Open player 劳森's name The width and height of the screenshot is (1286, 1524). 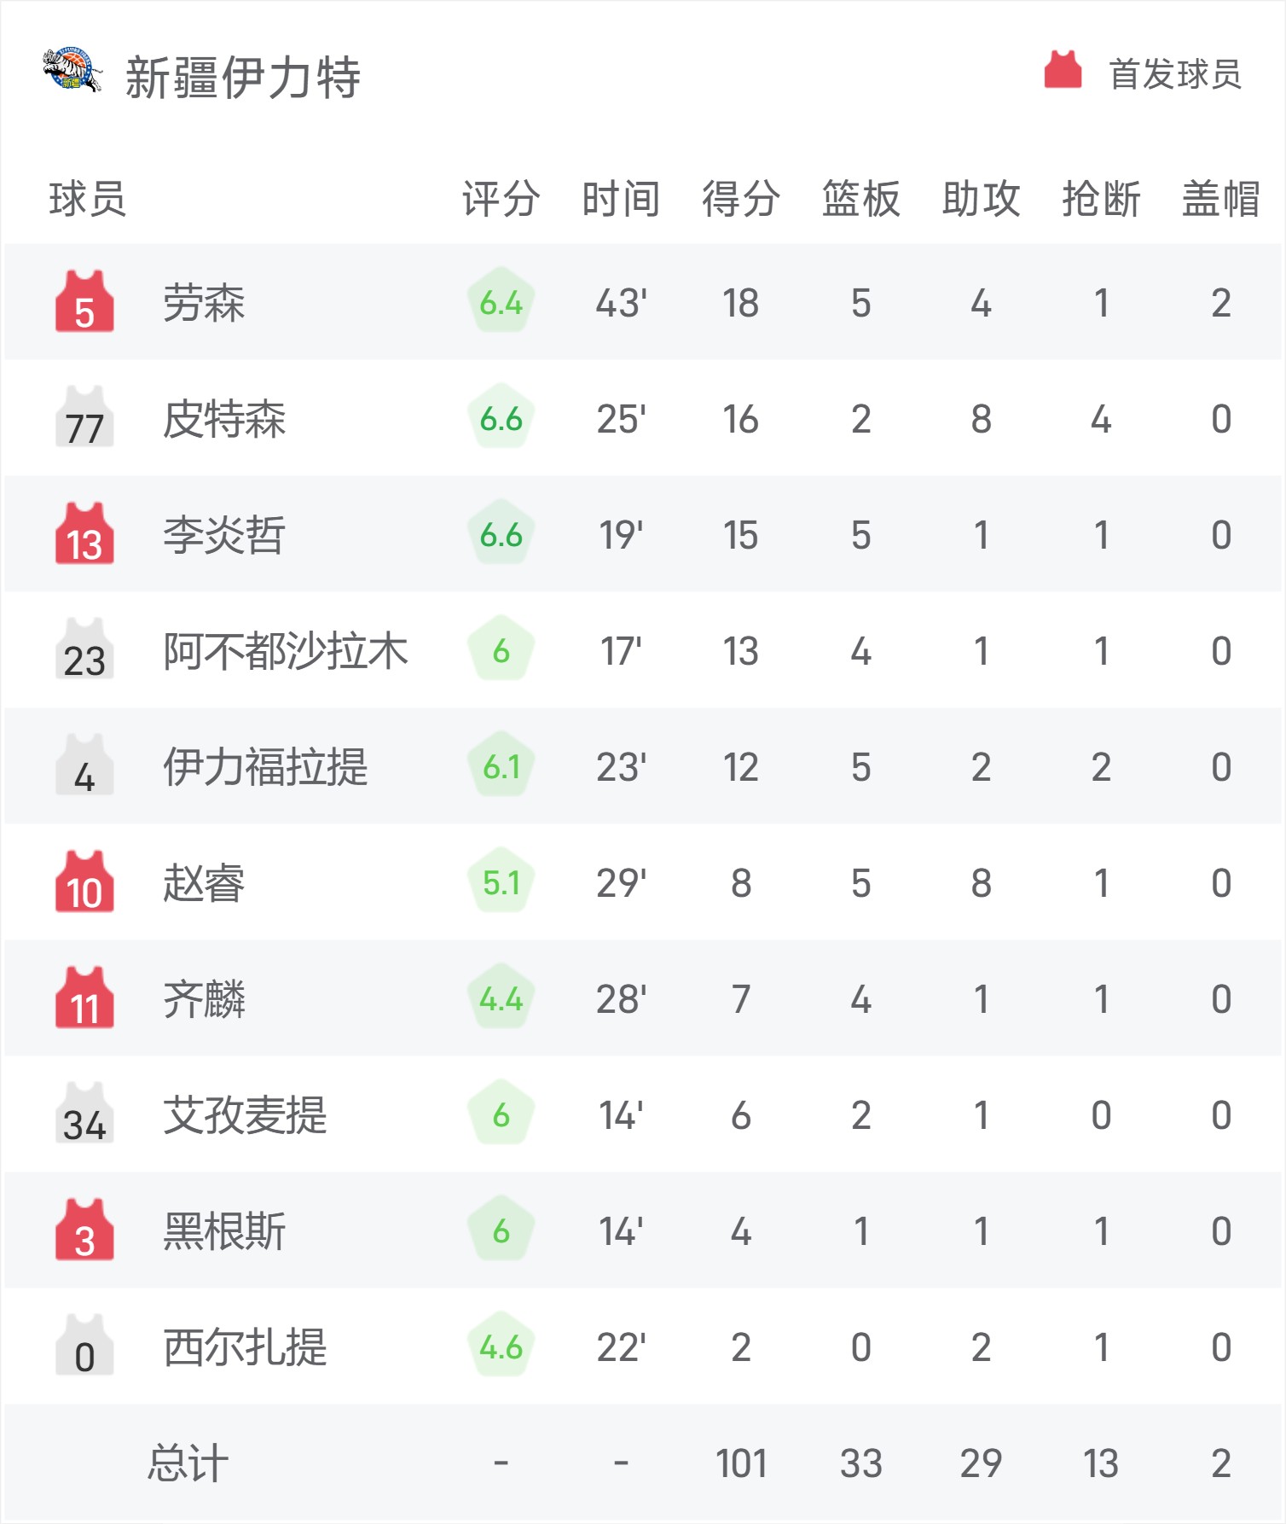(x=204, y=303)
